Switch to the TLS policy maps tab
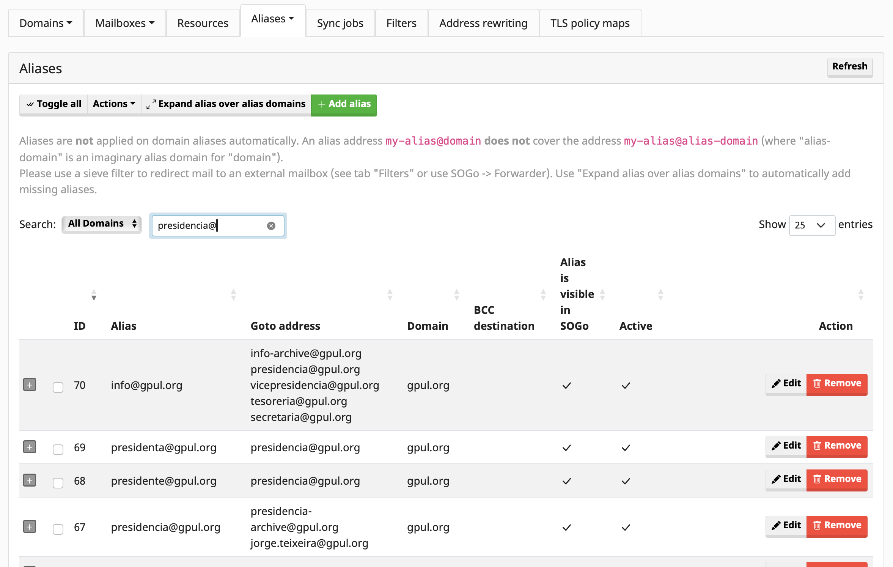893x567 pixels. click(590, 23)
